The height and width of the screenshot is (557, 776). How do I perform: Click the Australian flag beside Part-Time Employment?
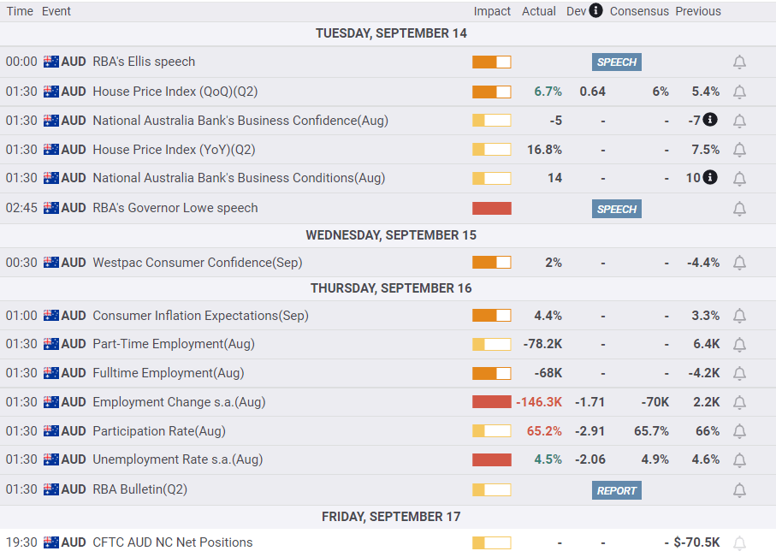[x=51, y=344]
